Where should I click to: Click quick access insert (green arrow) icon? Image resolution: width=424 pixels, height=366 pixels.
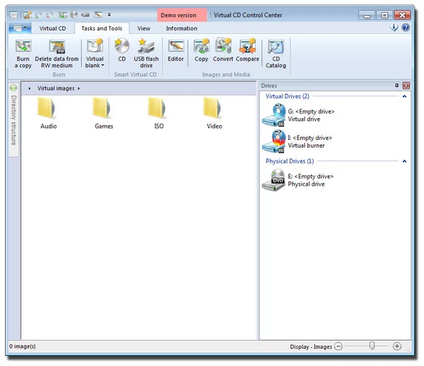tap(38, 15)
